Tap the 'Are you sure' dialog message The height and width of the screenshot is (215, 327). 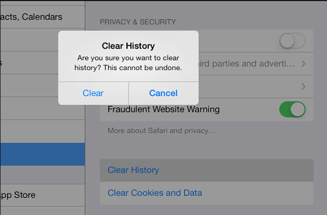tap(128, 63)
